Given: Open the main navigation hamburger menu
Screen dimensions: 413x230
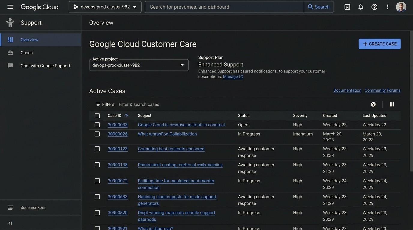Looking at the screenshot, I should 10,7.
